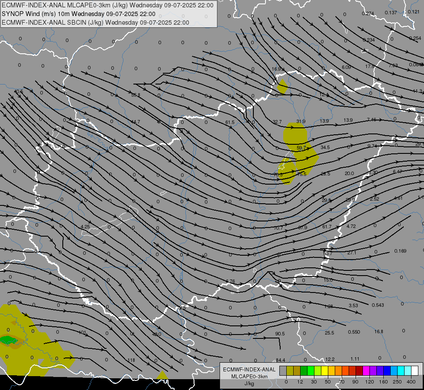Click the map value 101
Viewport: 424px width, 390px height.
pos(82,332)
